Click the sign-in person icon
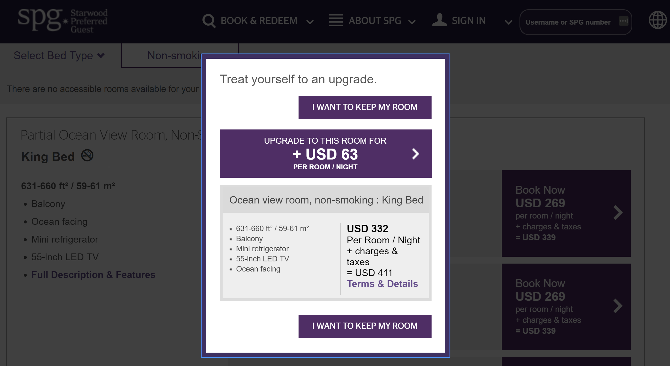The width and height of the screenshot is (670, 366). click(439, 20)
